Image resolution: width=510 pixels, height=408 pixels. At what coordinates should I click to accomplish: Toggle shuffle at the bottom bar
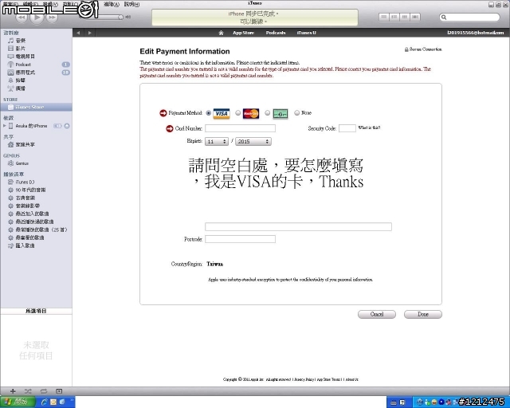click(x=28, y=391)
